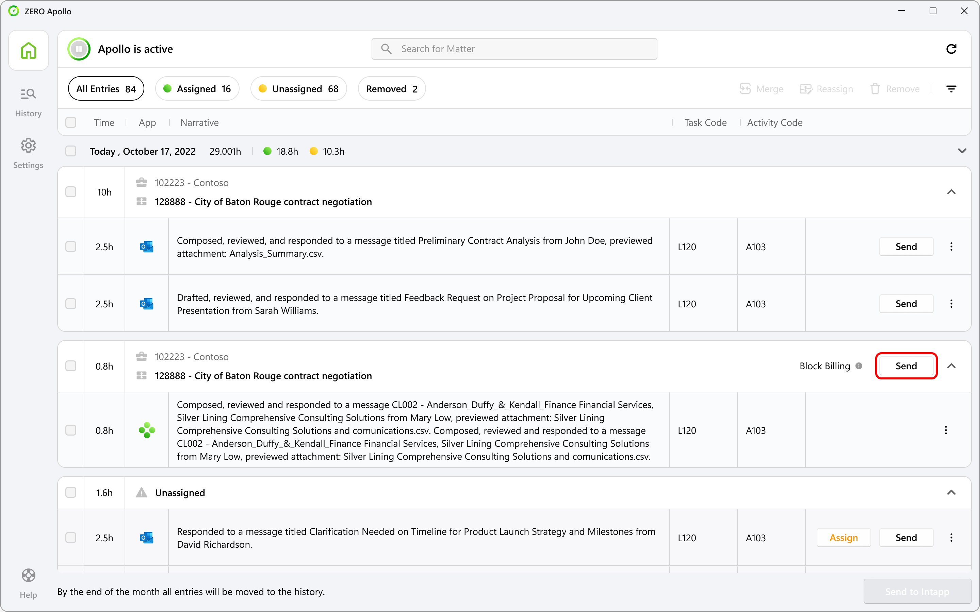Open the Home dashboard icon
Screen dimensions: 980x612
click(28, 50)
